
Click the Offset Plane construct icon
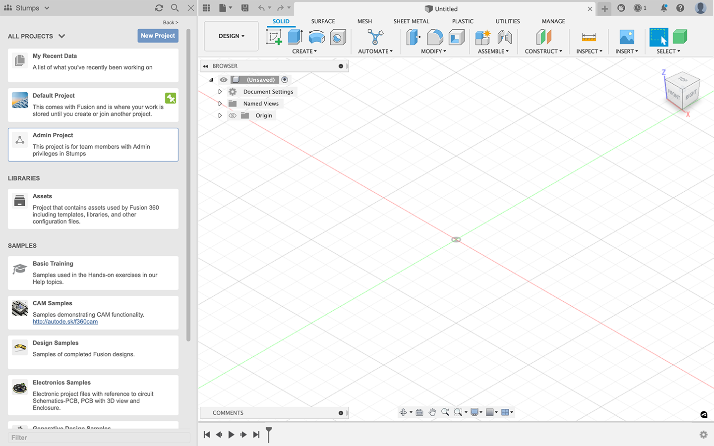[x=544, y=37]
